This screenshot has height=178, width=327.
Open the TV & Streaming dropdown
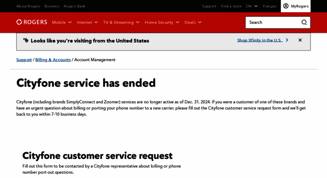click(121, 22)
